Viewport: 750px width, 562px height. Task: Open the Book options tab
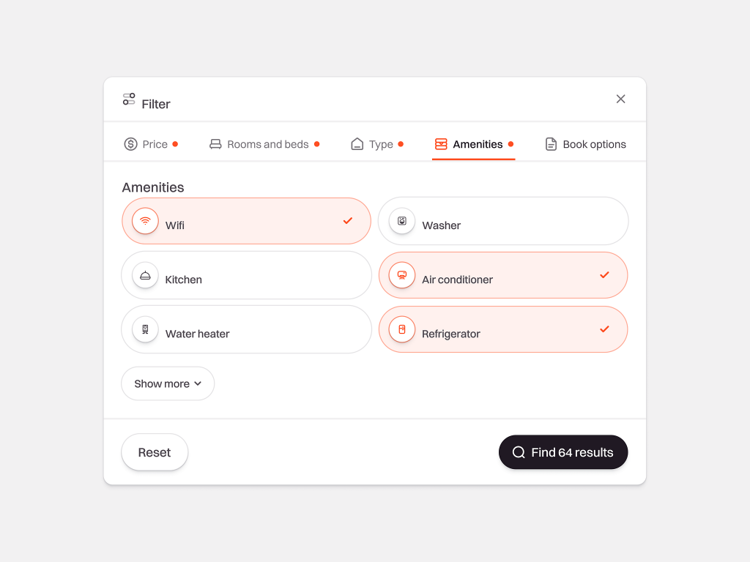coord(593,144)
